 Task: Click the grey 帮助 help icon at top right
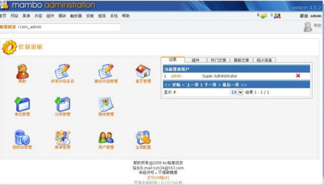pyautogui.click(x=308, y=27)
